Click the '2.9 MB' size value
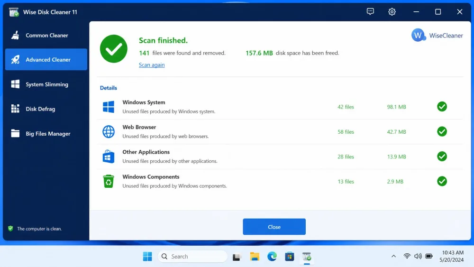The height and width of the screenshot is (267, 474). coord(395,182)
